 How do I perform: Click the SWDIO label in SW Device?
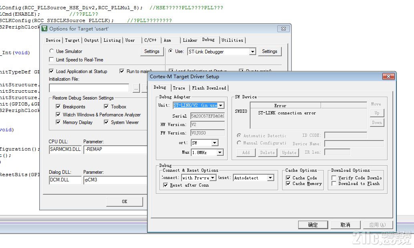(x=241, y=111)
